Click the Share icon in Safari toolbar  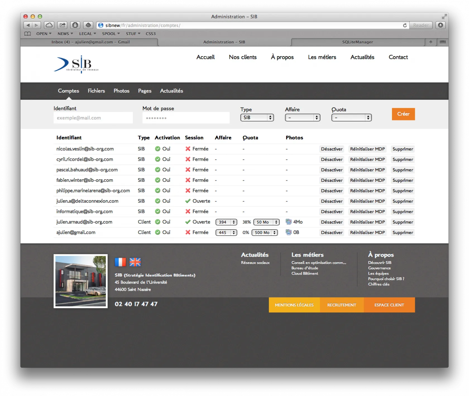coord(62,25)
